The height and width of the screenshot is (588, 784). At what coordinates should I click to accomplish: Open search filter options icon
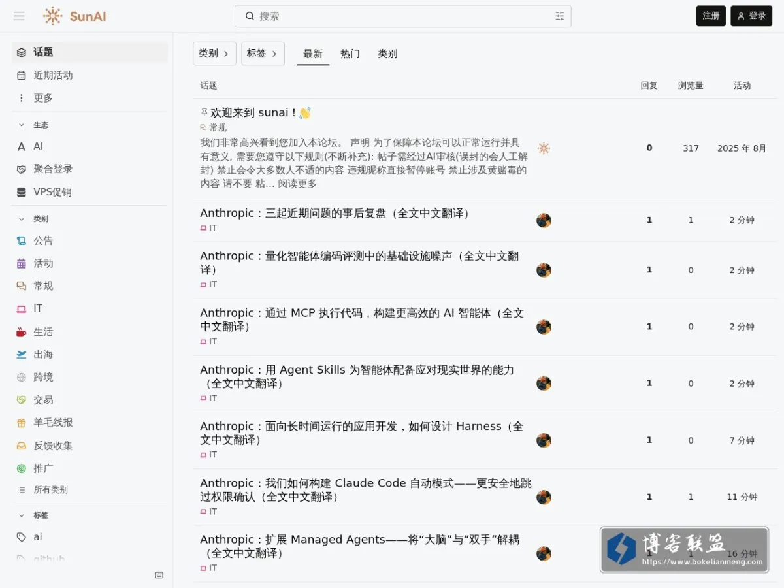click(560, 16)
